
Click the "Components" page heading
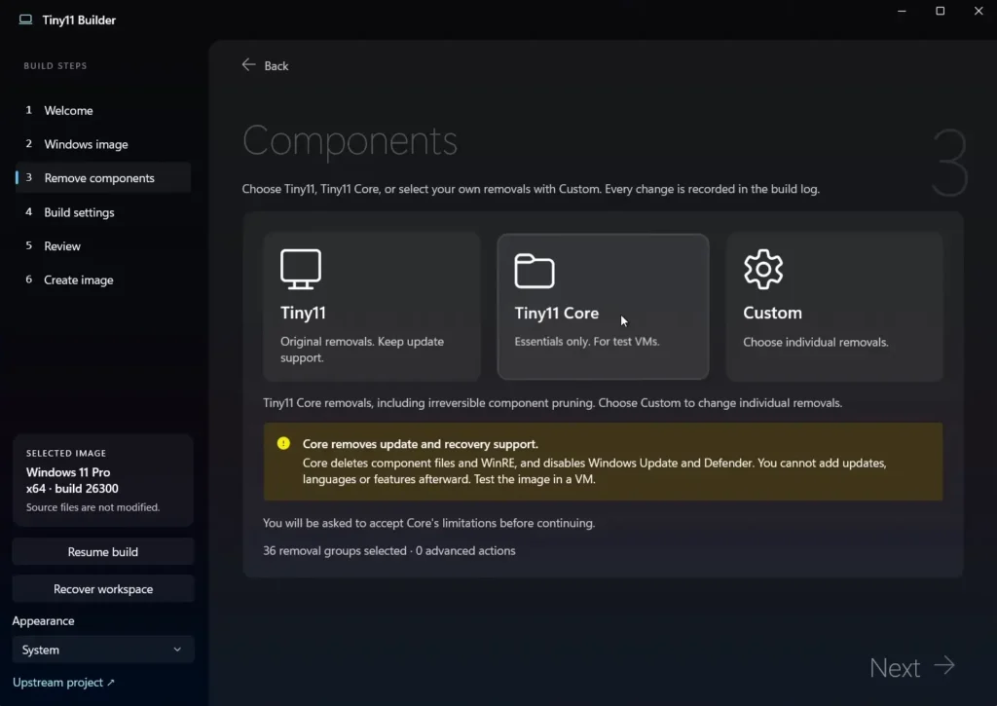(350, 141)
